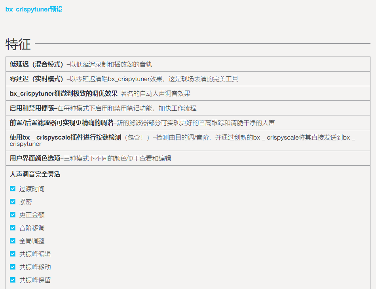Uncheck the 紧密 checkbox

(x=13, y=202)
